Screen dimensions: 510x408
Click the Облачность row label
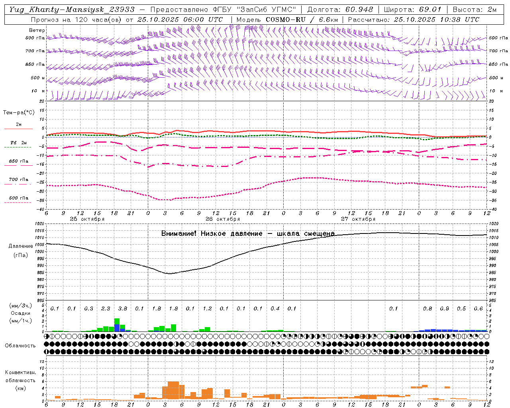pyautogui.click(x=20, y=346)
